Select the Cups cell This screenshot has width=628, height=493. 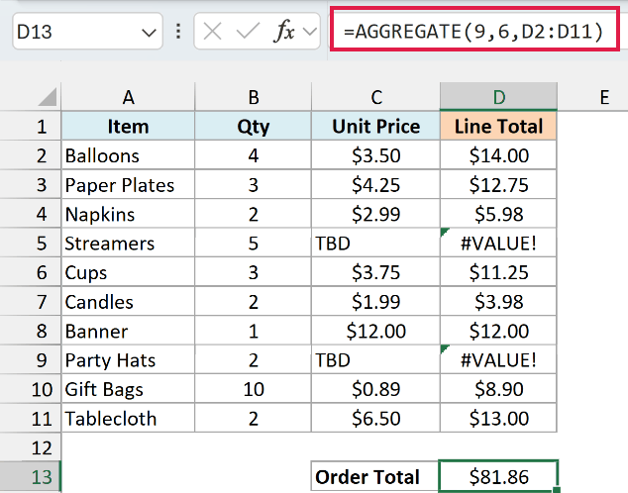click(x=128, y=272)
